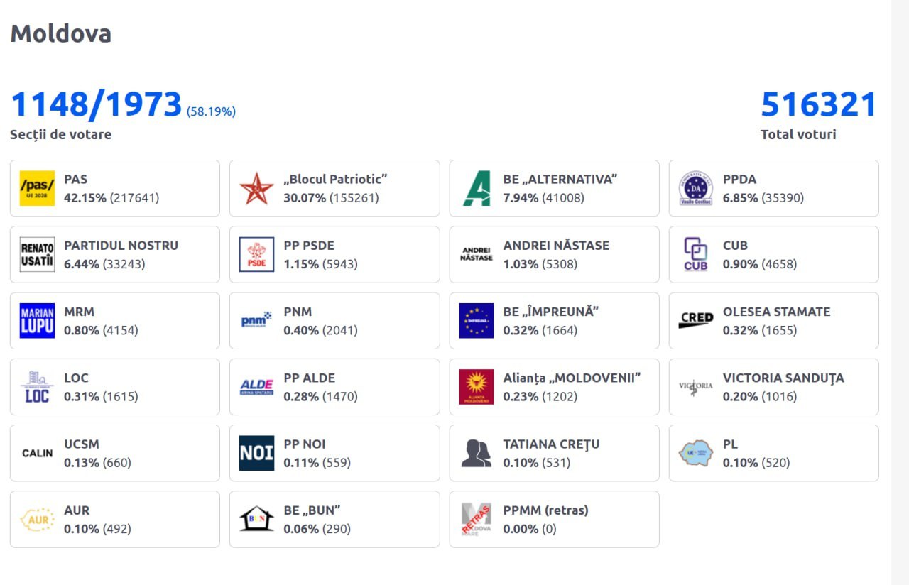Screen dimensions: 909x585
Task: Click the blue Marian Lupu logo
Action: pyautogui.click(x=37, y=321)
